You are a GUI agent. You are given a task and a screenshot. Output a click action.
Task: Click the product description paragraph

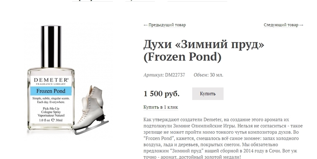click(223, 138)
